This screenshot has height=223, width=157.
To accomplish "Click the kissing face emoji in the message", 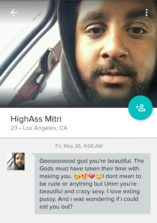I will [x=77, y=176].
